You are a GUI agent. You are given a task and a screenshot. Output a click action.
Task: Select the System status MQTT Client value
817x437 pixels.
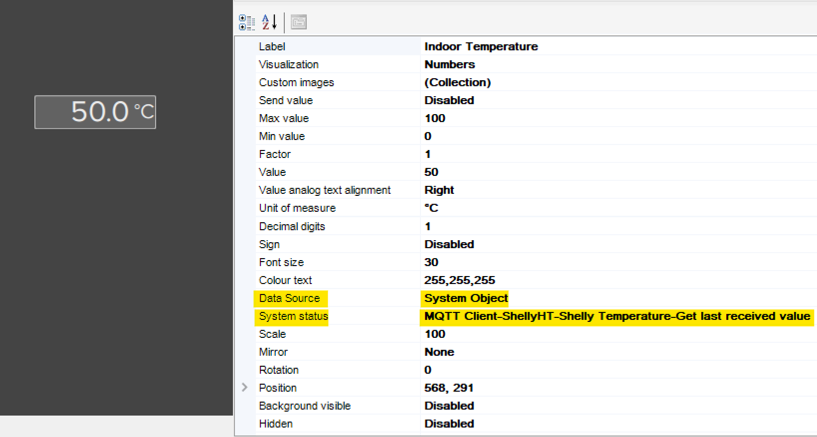pos(616,316)
